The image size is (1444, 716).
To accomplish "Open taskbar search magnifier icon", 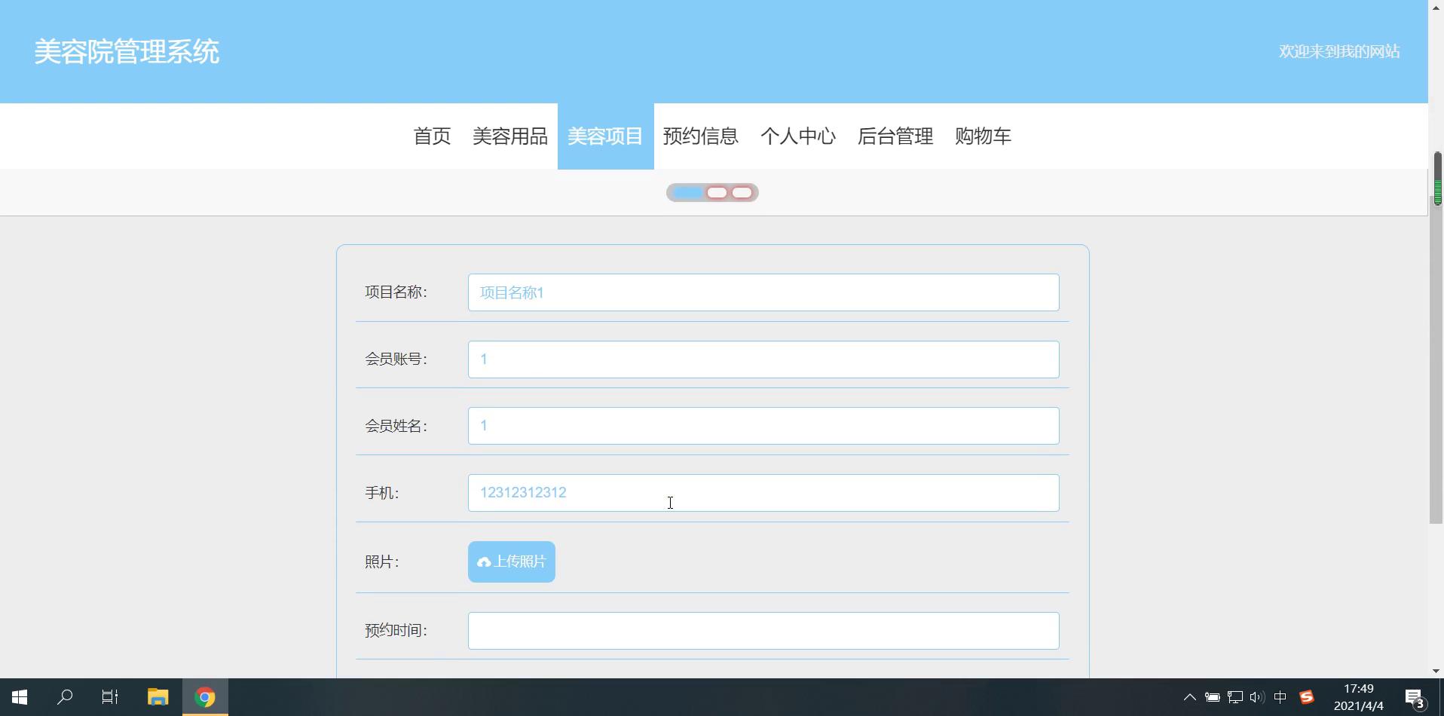I will (x=65, y=697).
